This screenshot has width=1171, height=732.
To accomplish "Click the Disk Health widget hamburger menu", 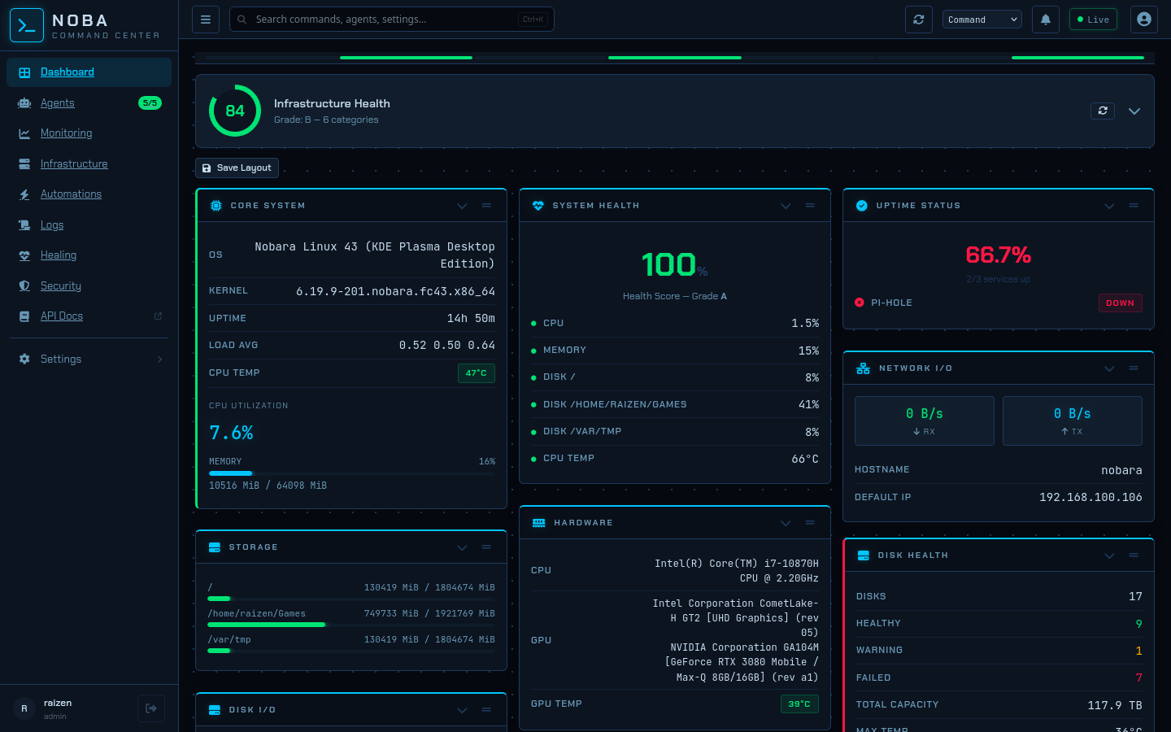I will (1134, 556).
